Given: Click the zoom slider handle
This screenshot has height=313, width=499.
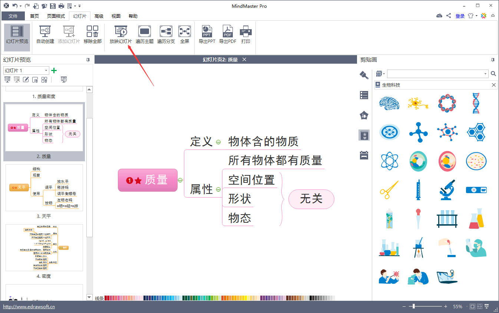Looking at the screenshot, I should click(414, 306).
